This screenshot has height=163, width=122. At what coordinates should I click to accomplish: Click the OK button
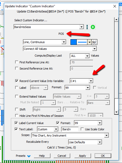pos(103,156)
